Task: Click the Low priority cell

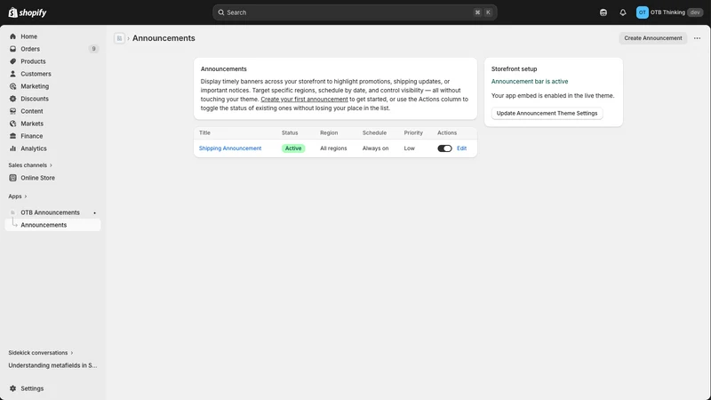Action: click(x=410, y=148)
